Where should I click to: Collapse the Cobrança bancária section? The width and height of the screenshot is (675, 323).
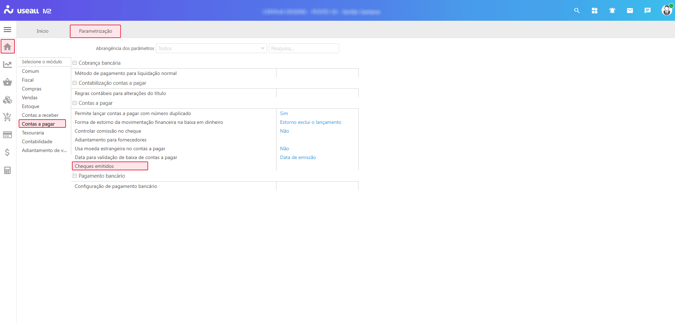click(x=75, y=63)
